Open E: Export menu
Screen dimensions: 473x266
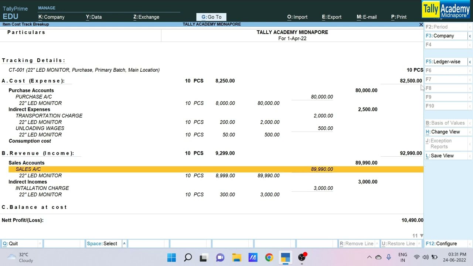pyautogui.click(x=331, y=17)
